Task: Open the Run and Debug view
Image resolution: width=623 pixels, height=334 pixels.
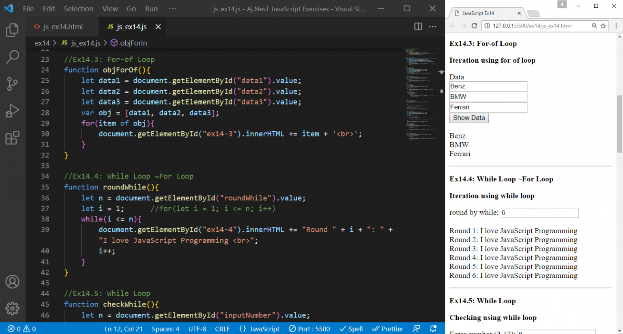Action: point(12,111)
